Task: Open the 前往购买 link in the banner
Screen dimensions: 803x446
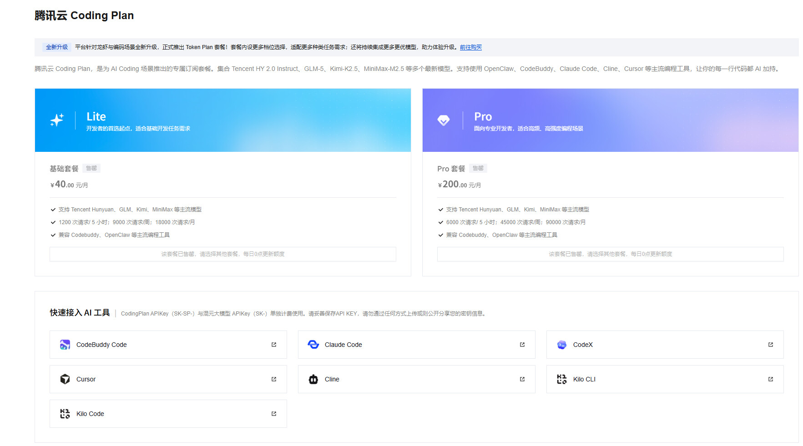Action: 470,47
